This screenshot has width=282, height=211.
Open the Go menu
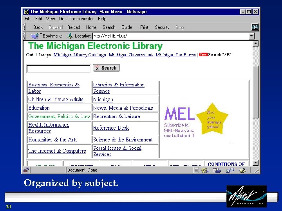click(62, 19)
